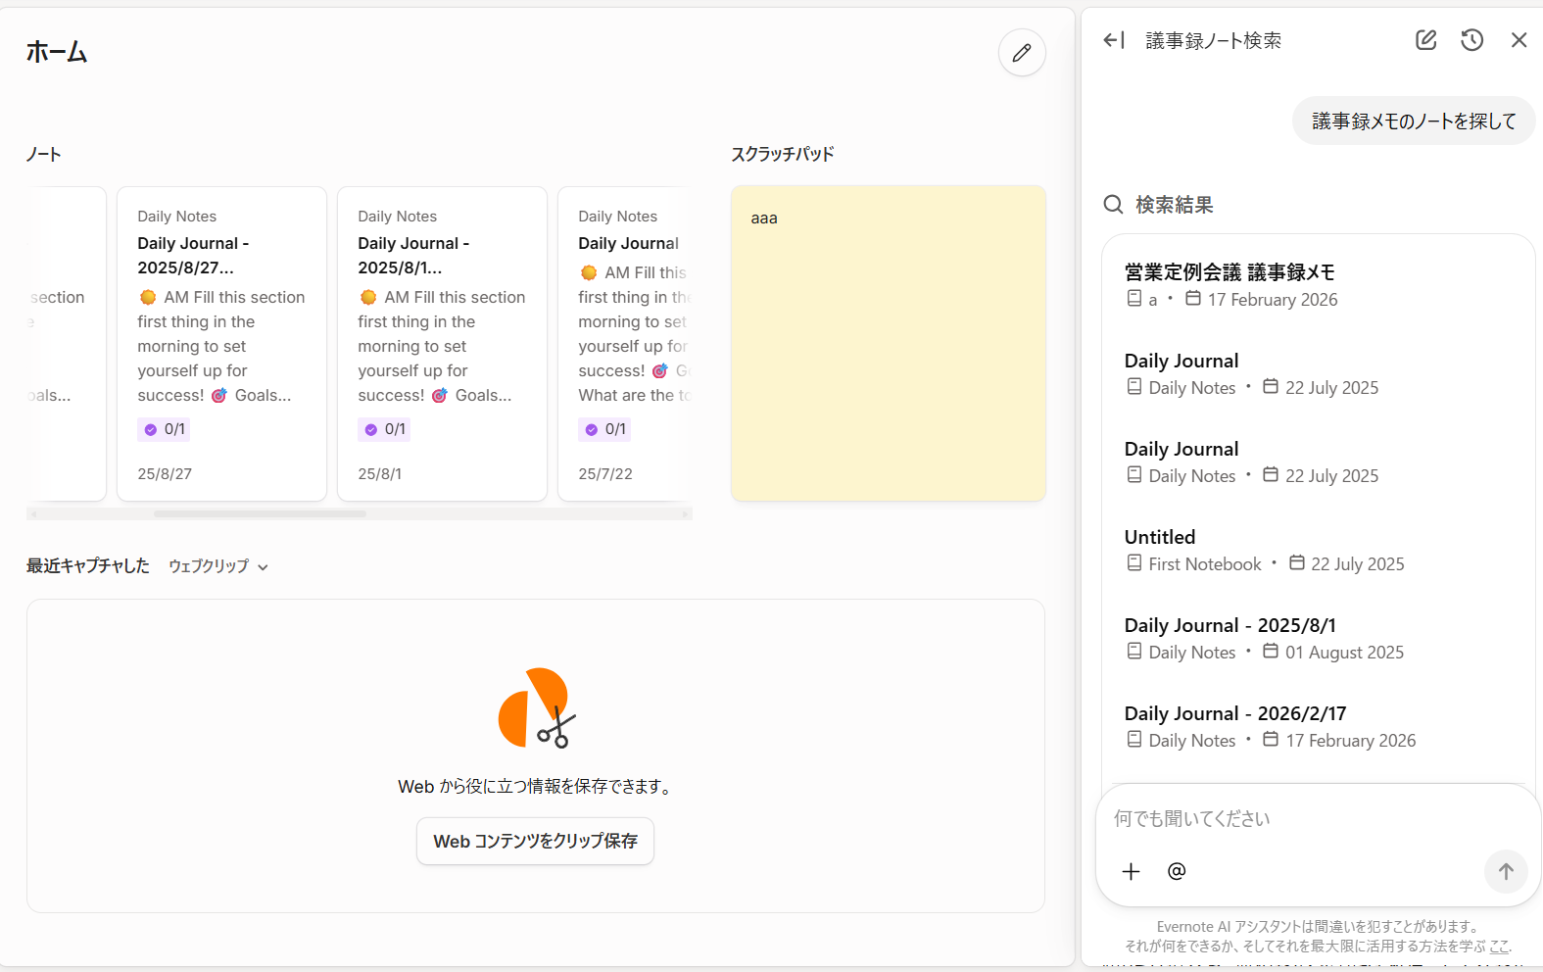
Task: Click the 最近キャプチャした heading
Action: pos(88,566)
